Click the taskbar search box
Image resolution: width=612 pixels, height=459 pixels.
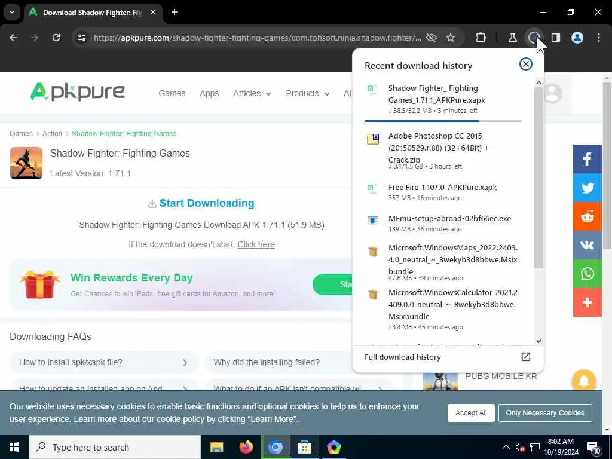point(114,447)
